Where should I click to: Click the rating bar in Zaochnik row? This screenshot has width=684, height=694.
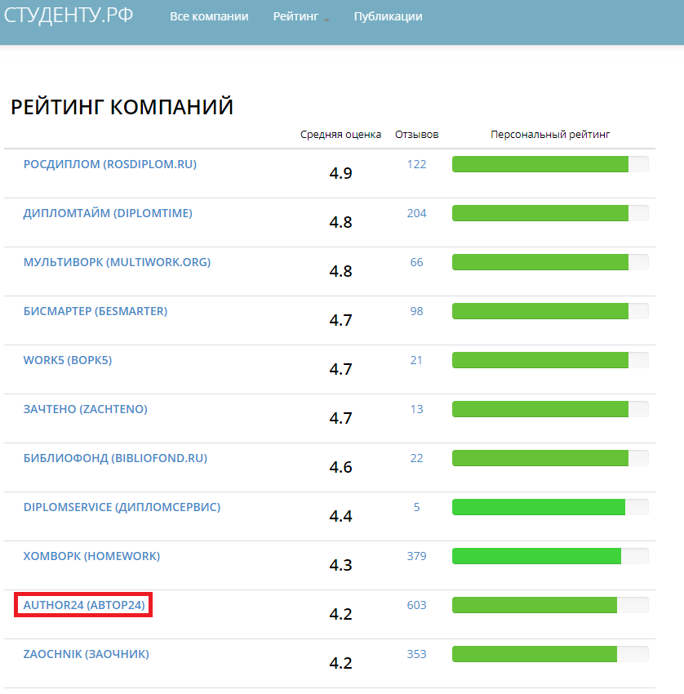[x=550, y=654]
